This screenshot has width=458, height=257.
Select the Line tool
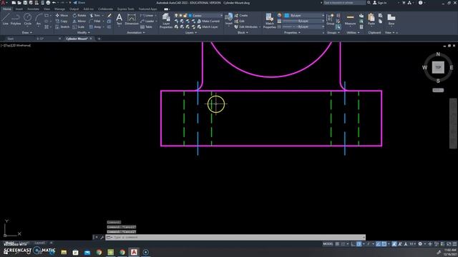5,19
